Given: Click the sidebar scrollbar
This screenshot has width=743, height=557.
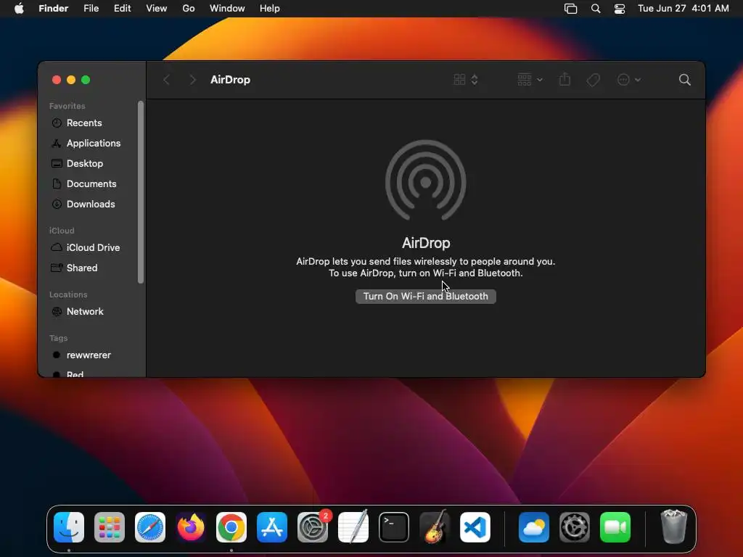Looking at the screenshot, I should coord(140,191).
